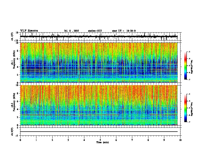The image size is (203, 157).
Task: Click the '6' tick on ch.2 frequency axis
Action: (x=18, y=101)
